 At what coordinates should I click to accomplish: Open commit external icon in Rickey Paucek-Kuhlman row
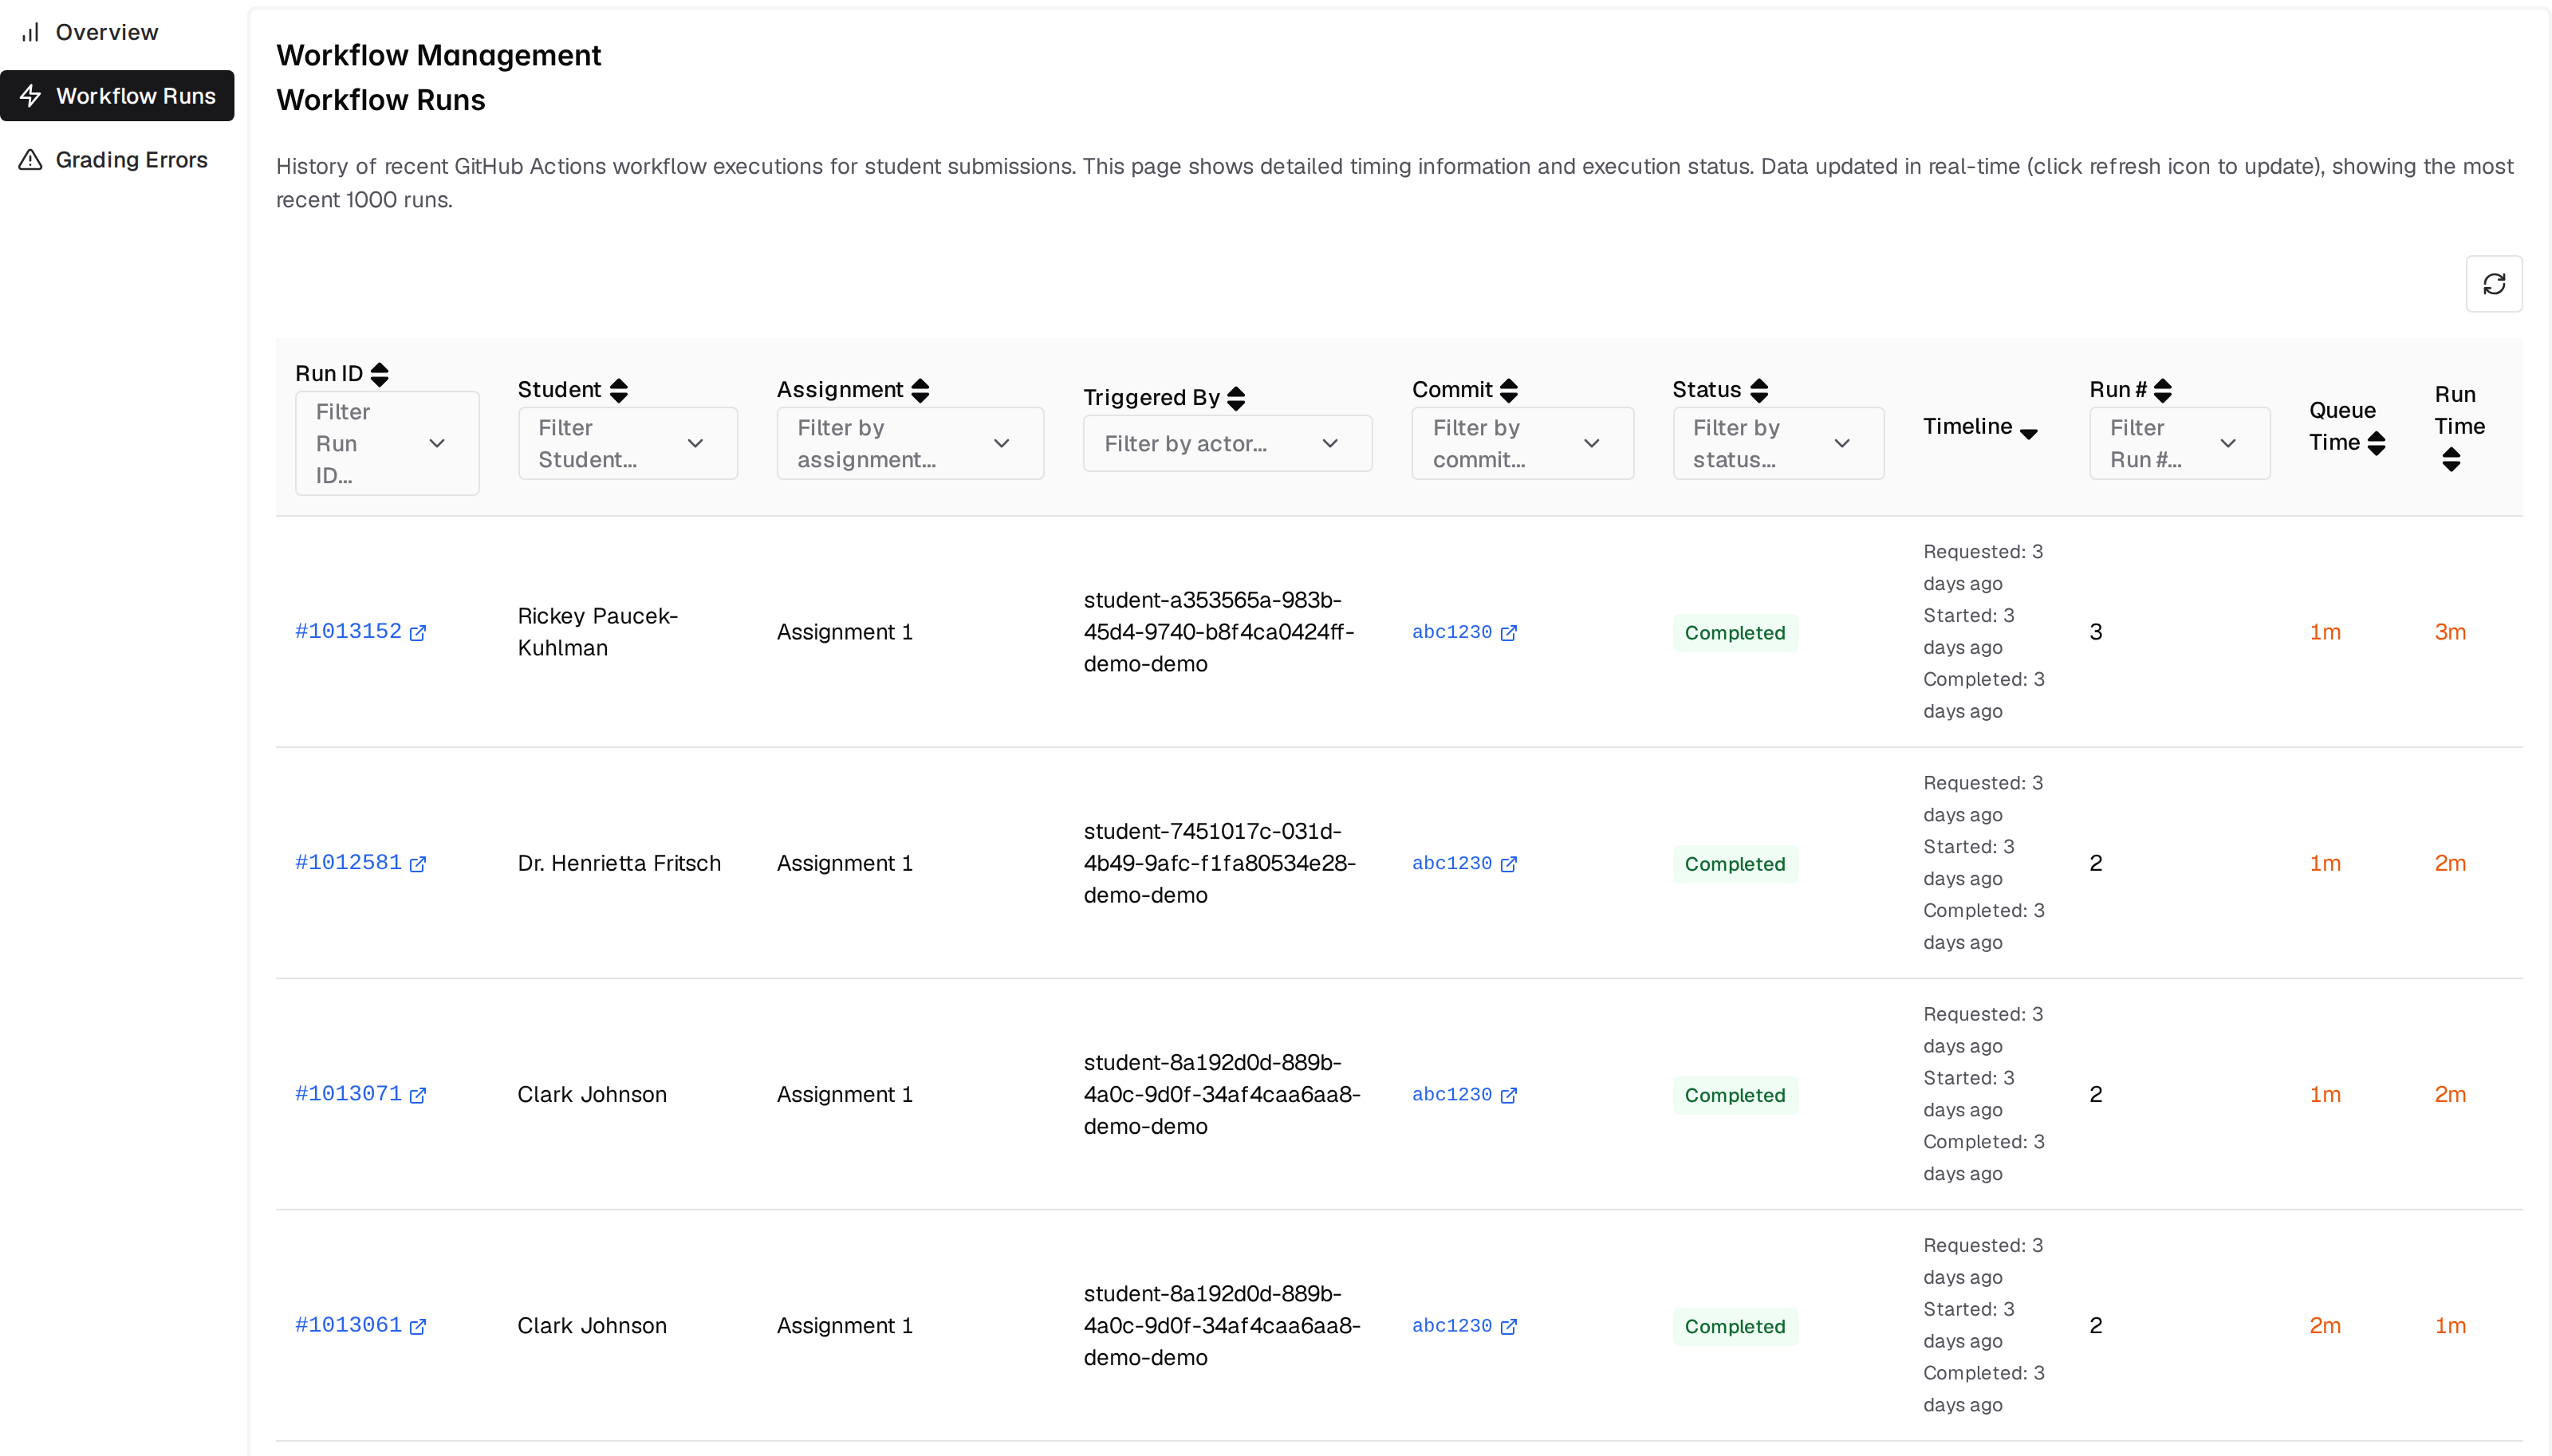1509,633
